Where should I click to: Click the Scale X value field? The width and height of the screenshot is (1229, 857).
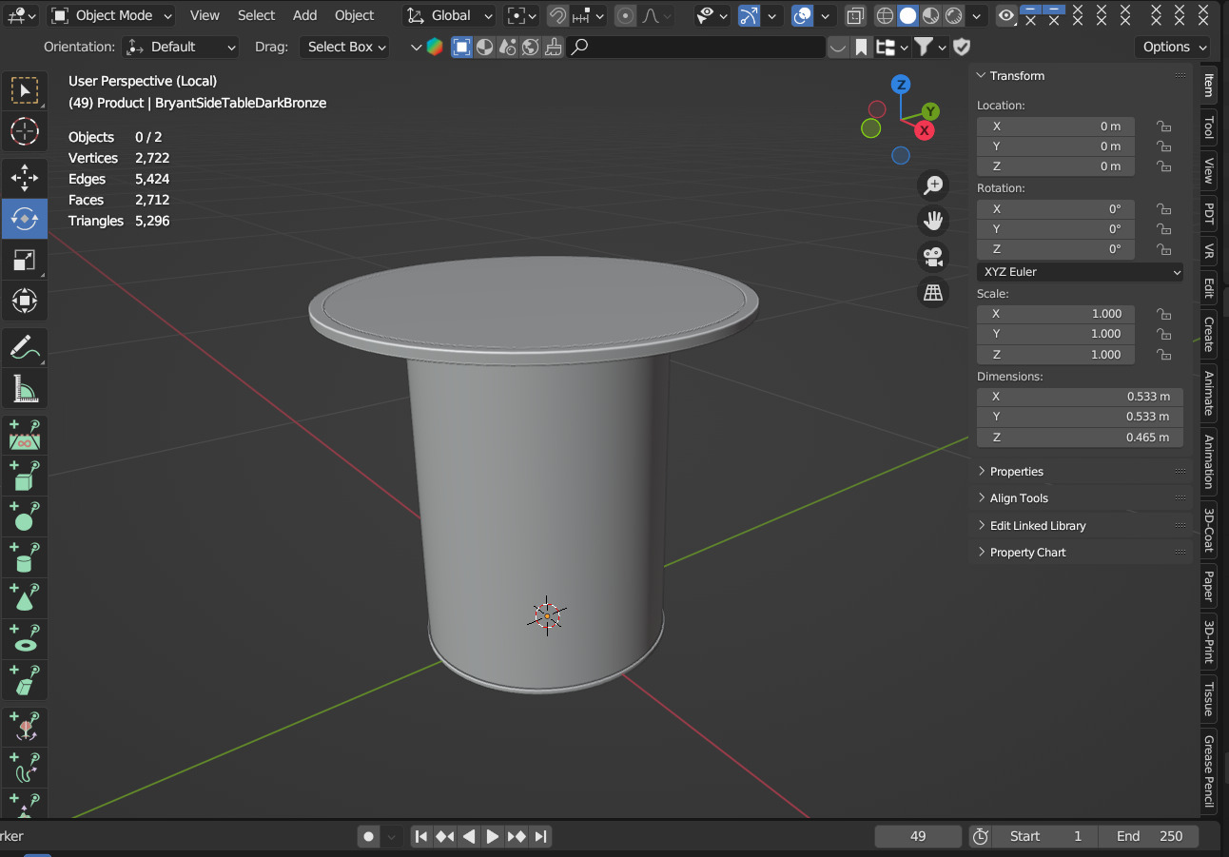pos(1056,314)
